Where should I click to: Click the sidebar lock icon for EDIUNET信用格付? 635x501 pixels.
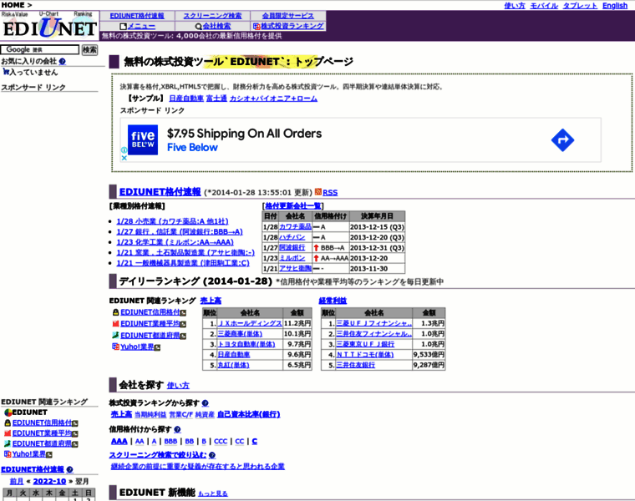8,423
